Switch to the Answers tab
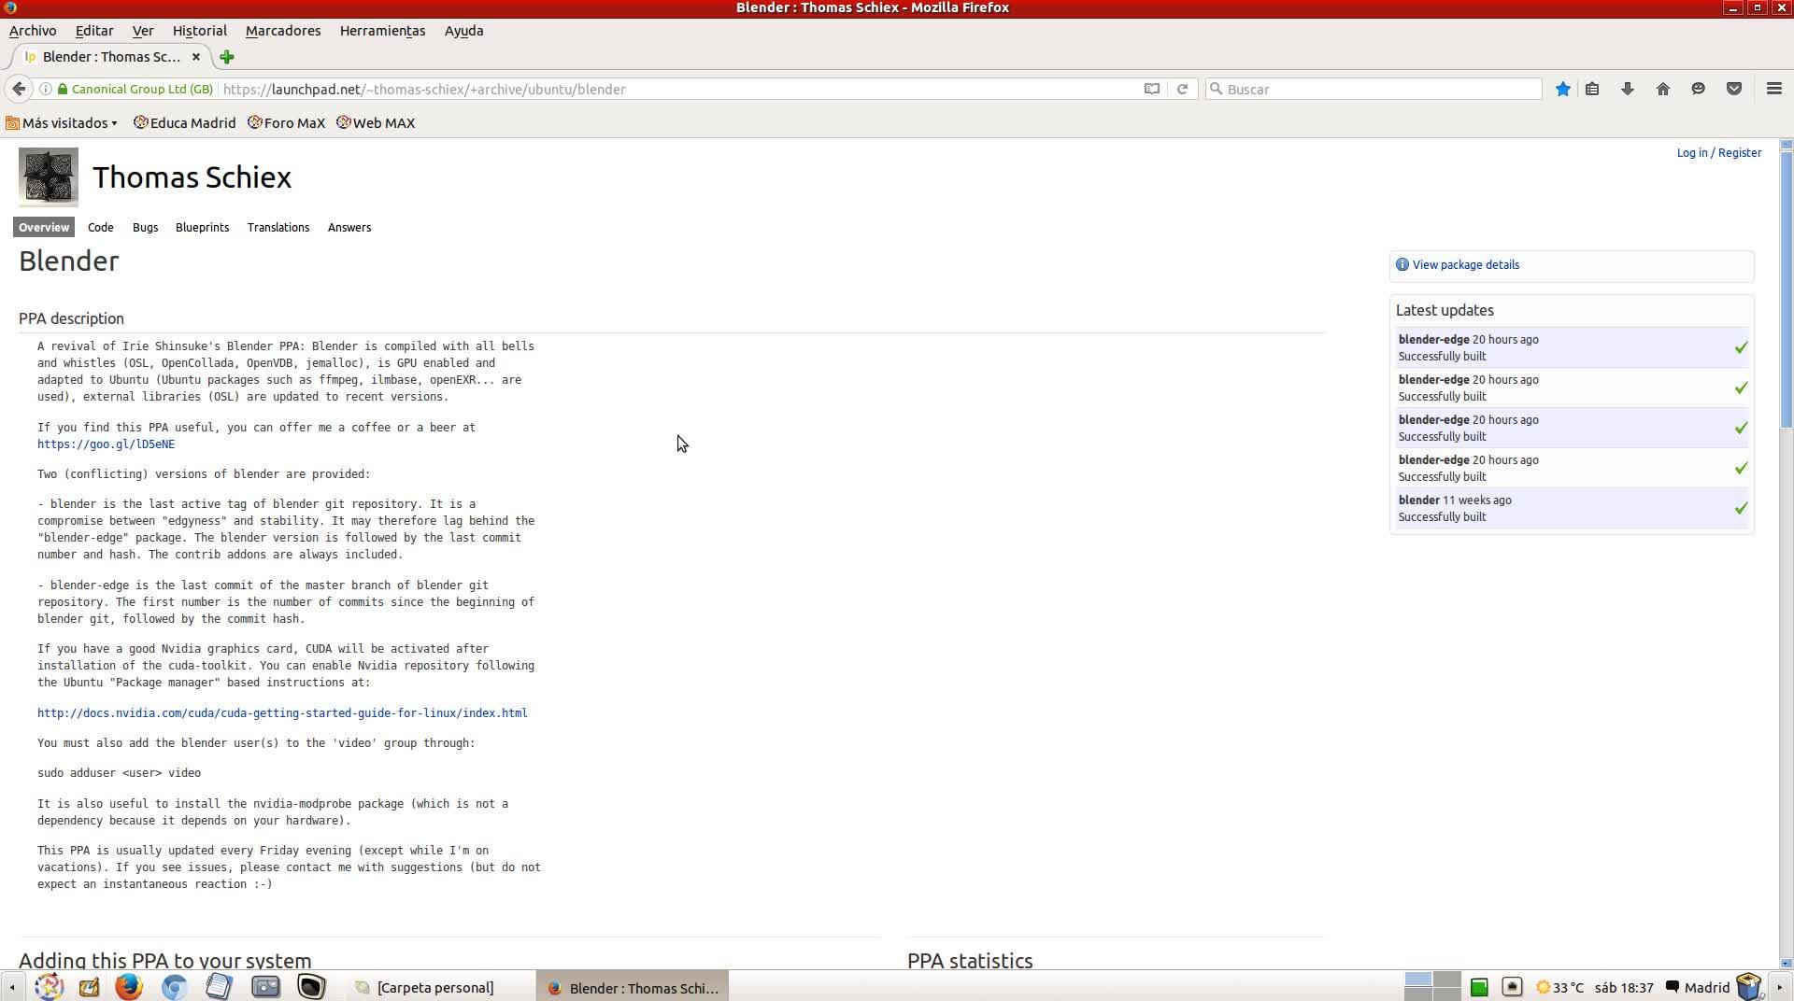1794x1001 pixels. [349, 227]
